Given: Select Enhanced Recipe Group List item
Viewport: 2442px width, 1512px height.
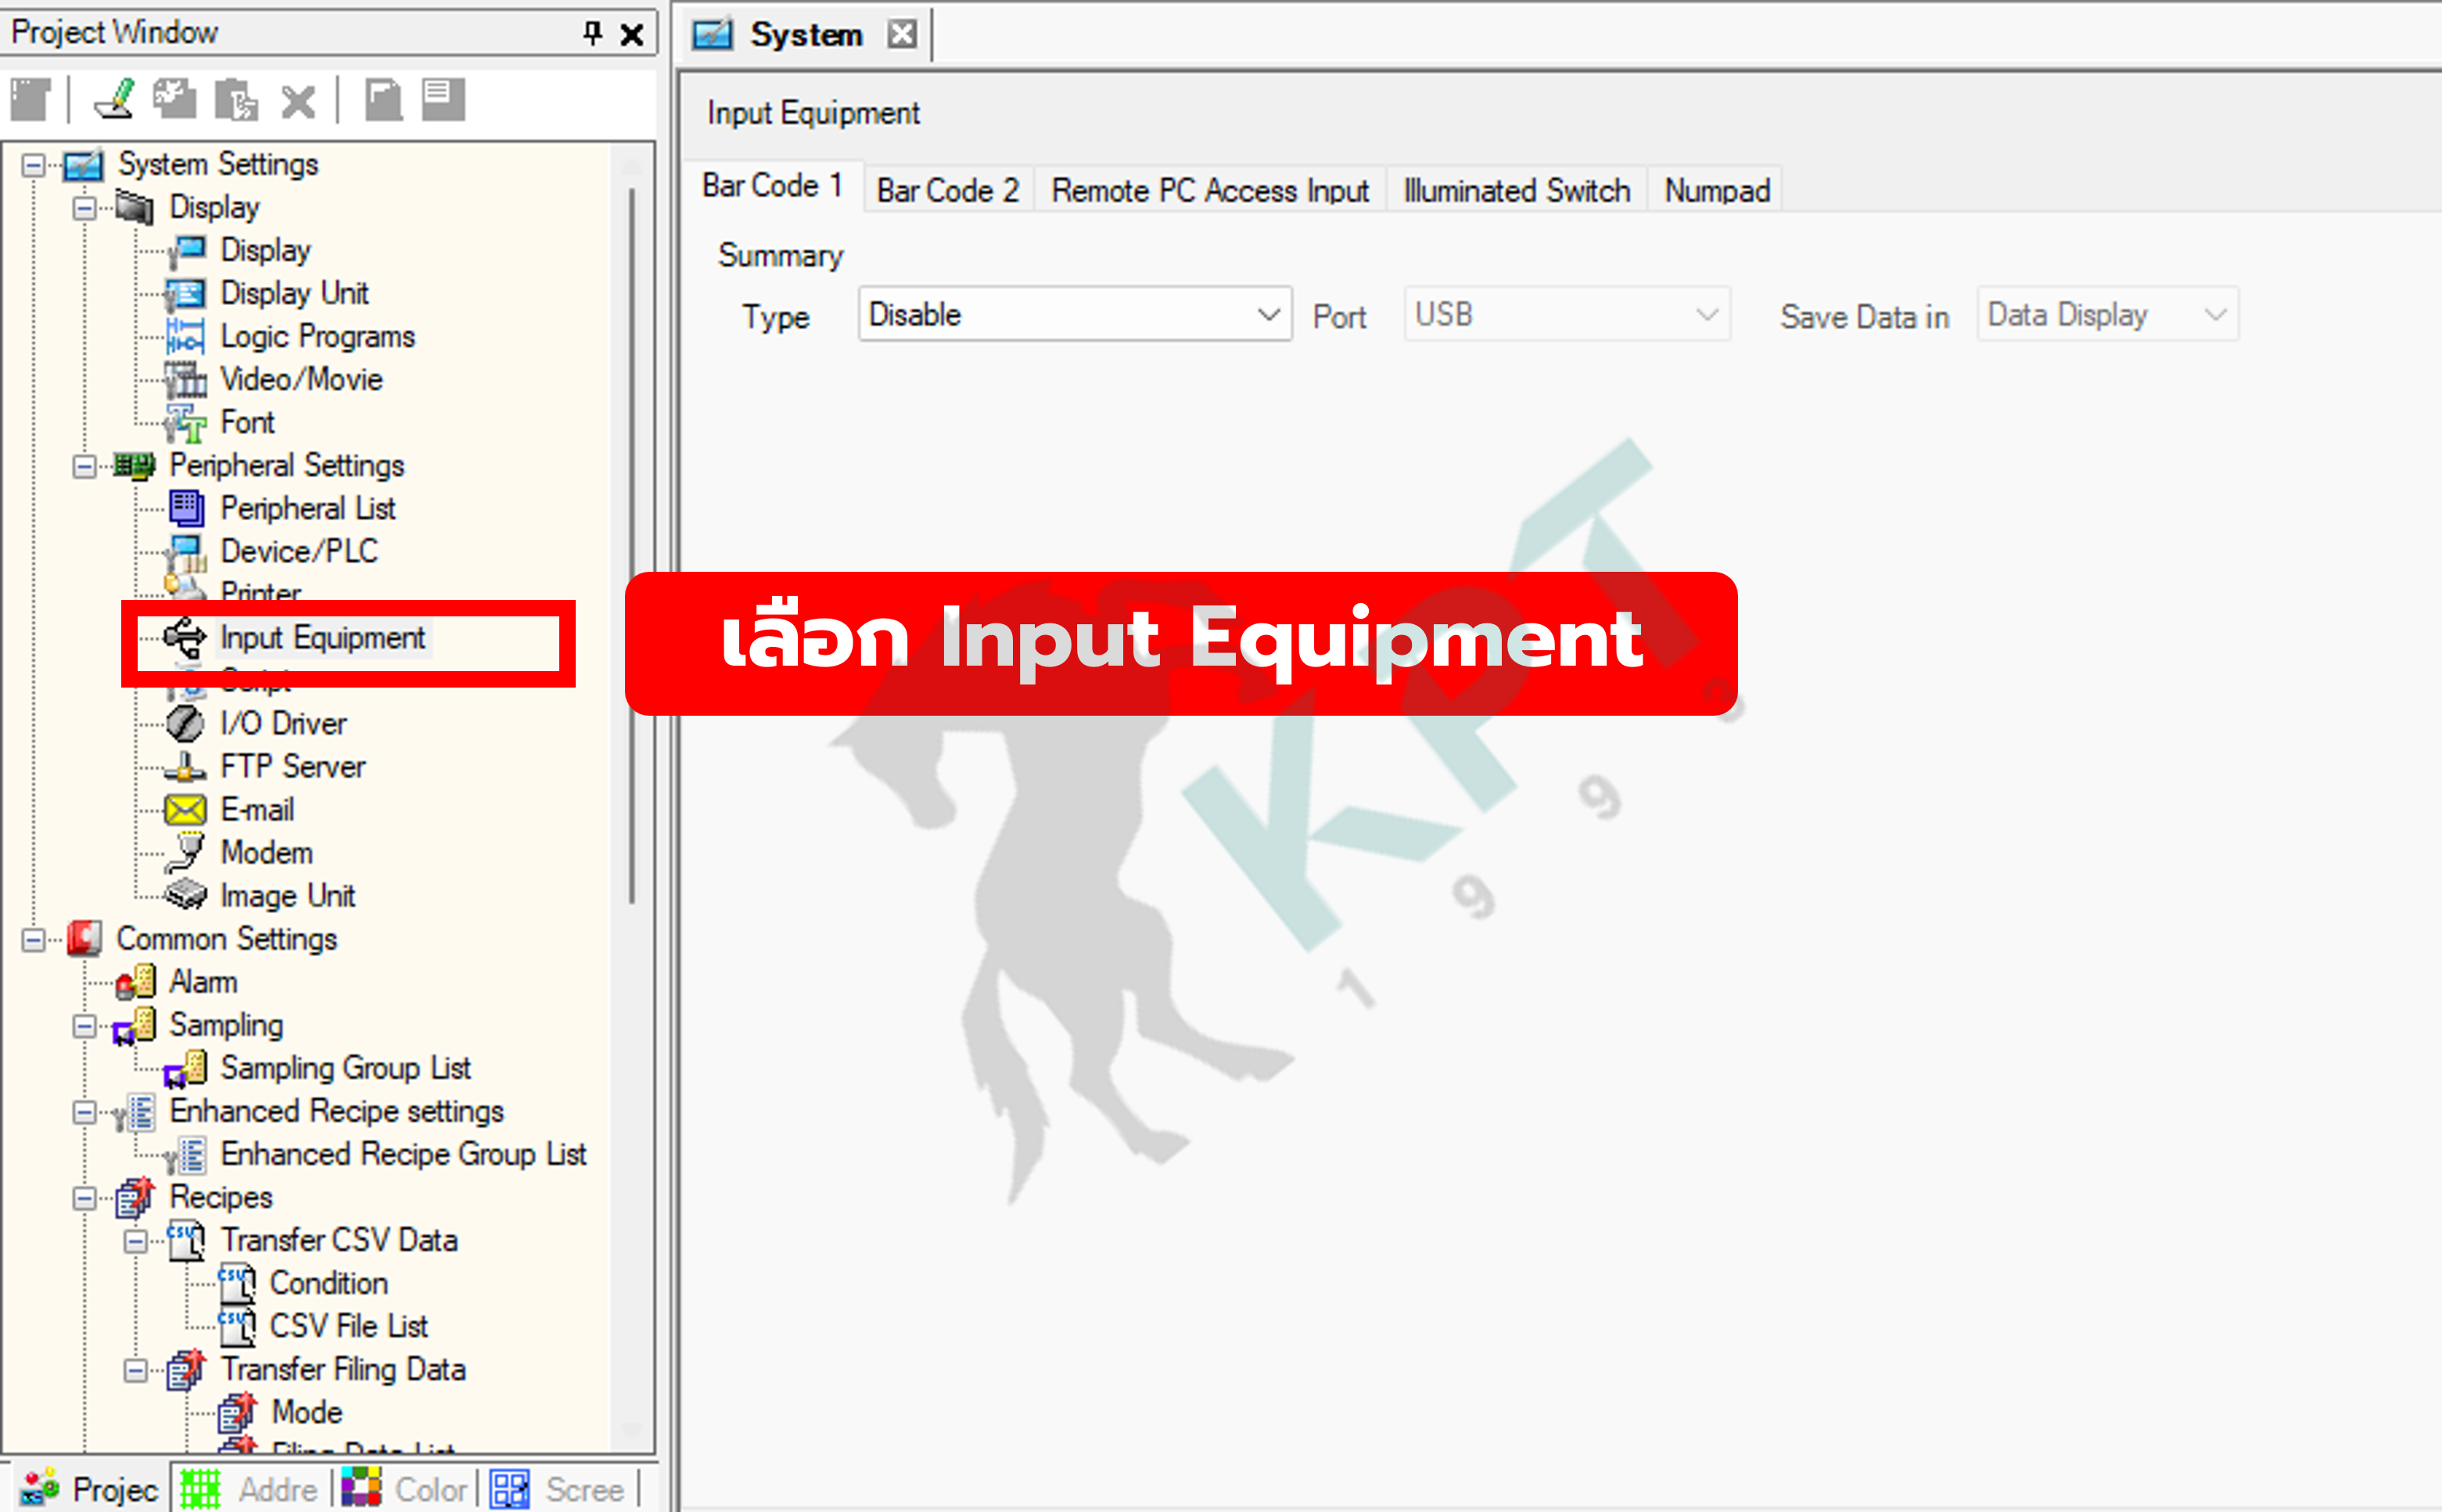Looking at the screenshot, I should click(x=403, y=1154).
